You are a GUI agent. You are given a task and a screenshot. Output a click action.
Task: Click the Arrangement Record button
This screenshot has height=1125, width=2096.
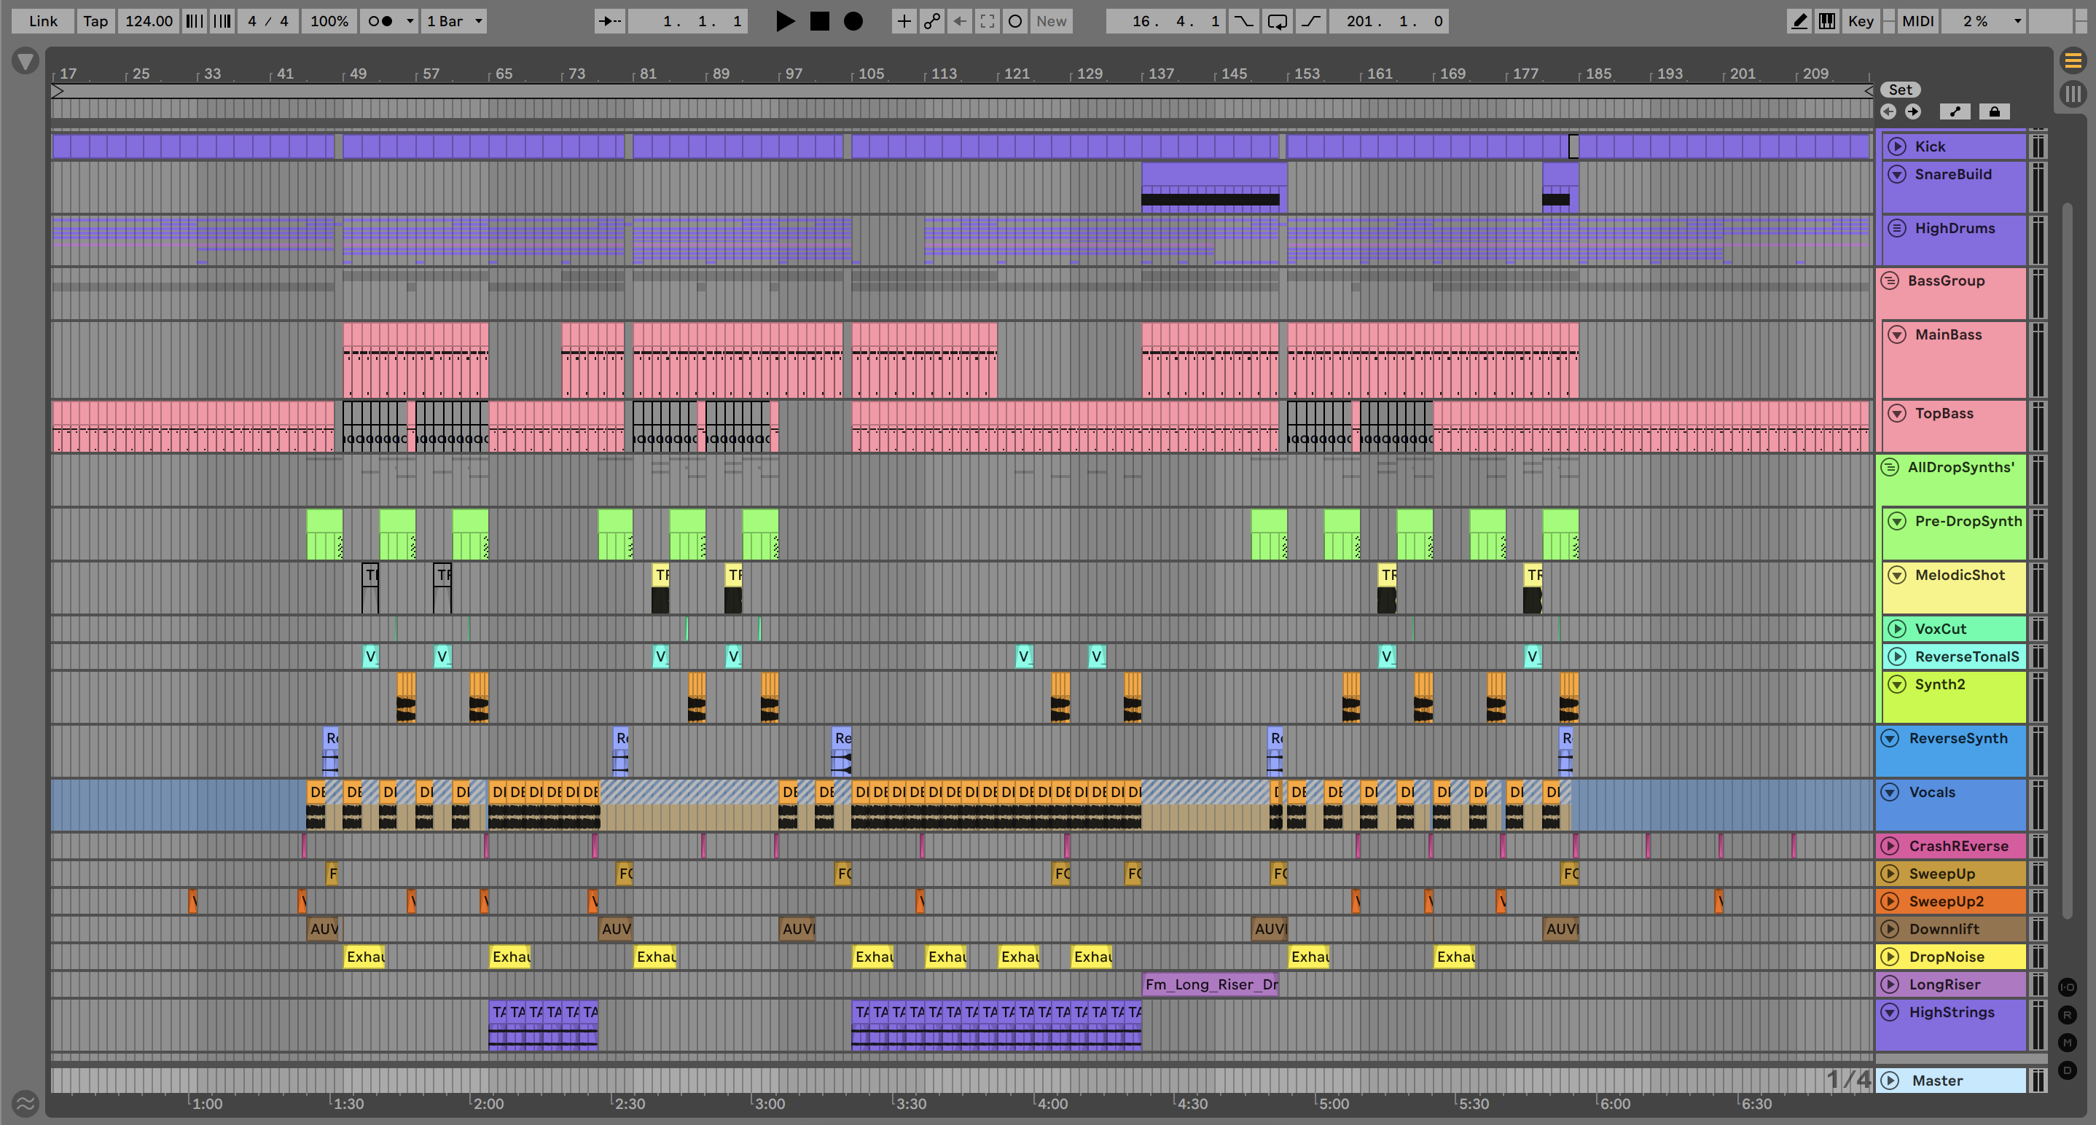tap(853, 21)
